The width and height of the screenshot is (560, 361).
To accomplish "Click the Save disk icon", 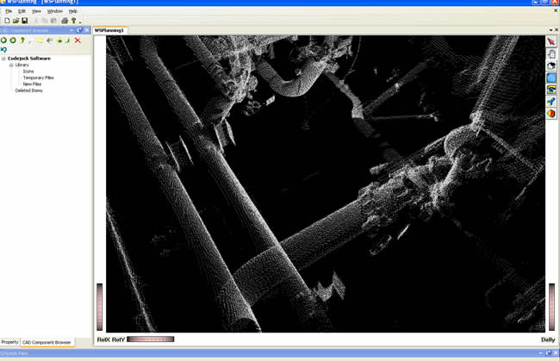I will pyautogui.click(x=25, y=21).
